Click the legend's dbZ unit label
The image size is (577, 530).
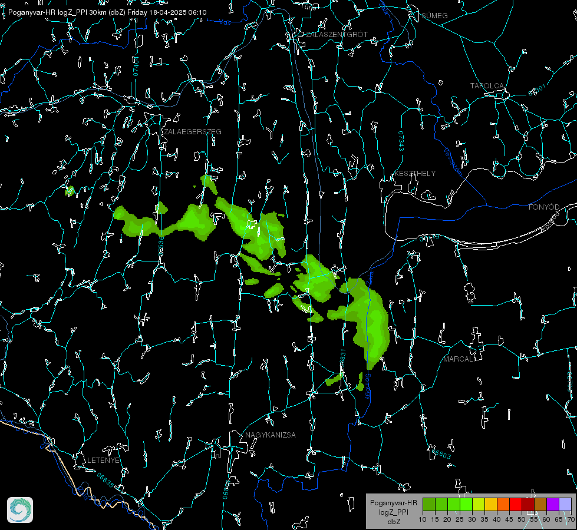point(393,522)
